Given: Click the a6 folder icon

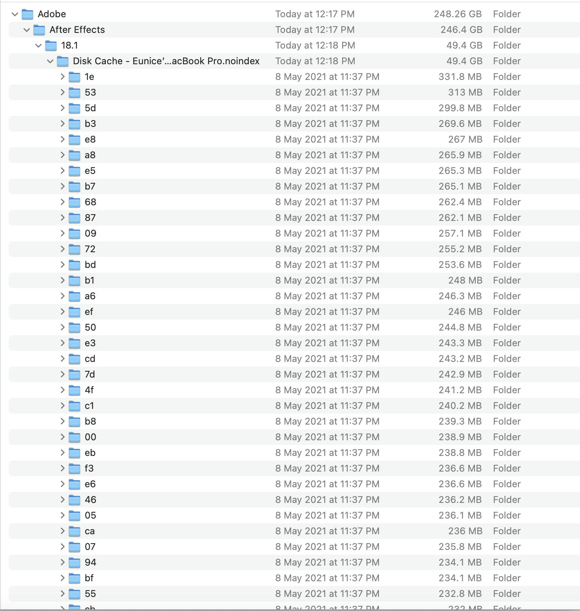Looking at the screenshot, I should pos(74,296).
